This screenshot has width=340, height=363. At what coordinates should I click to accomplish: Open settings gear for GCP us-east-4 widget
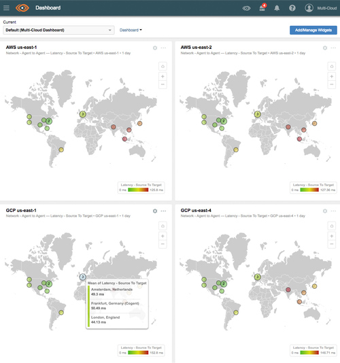pos(325,211)
